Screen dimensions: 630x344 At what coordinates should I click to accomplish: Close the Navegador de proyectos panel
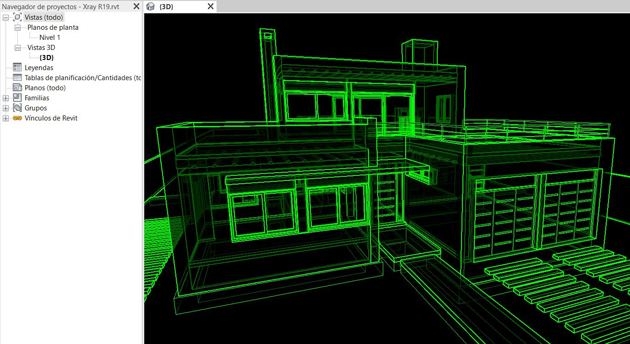136,6
